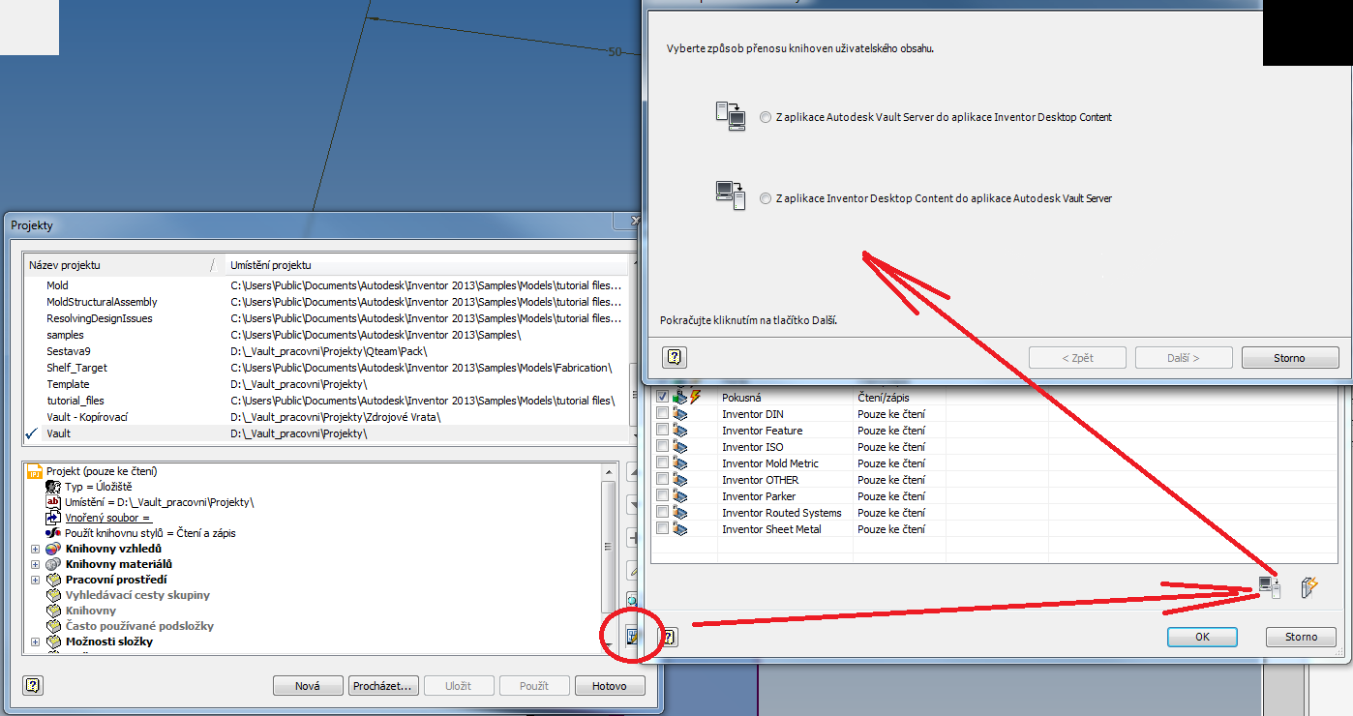Click the library transfer icon near OK
Image resolution: width=1353 pixels, height=716 pixels.
[1269, 586]
